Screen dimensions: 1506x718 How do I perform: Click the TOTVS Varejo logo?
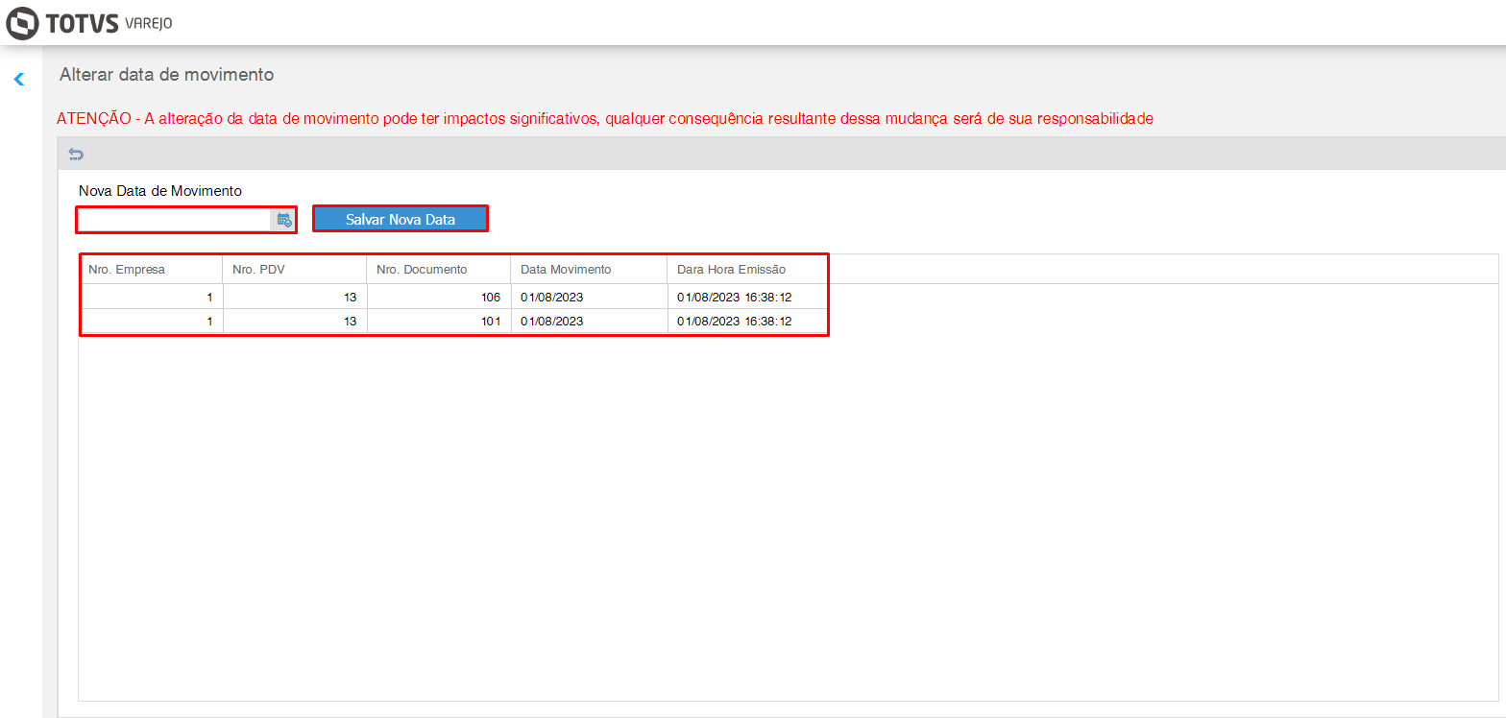(89, 22)
